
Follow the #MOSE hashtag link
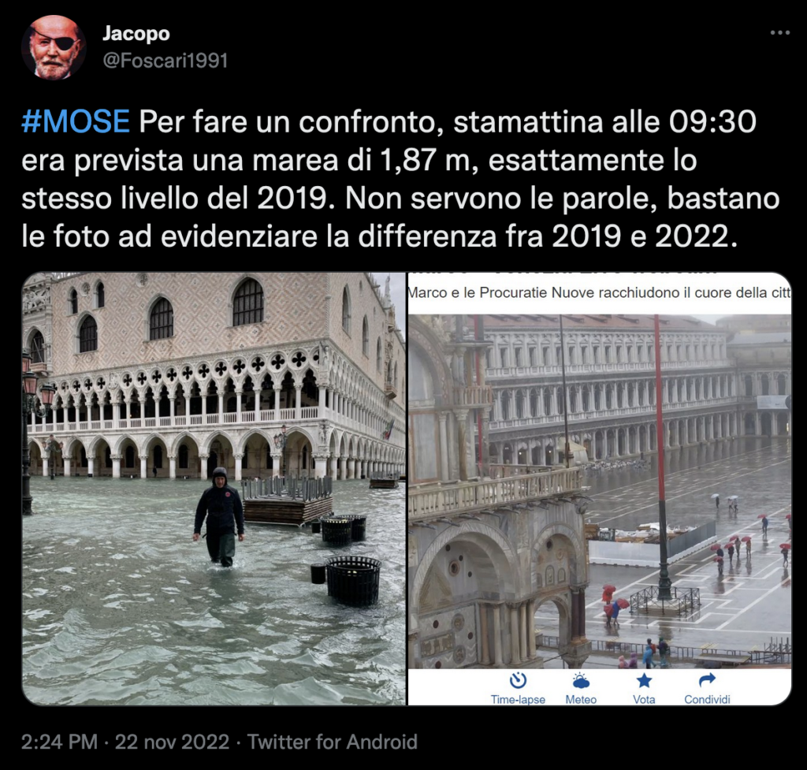click(75, 122)
